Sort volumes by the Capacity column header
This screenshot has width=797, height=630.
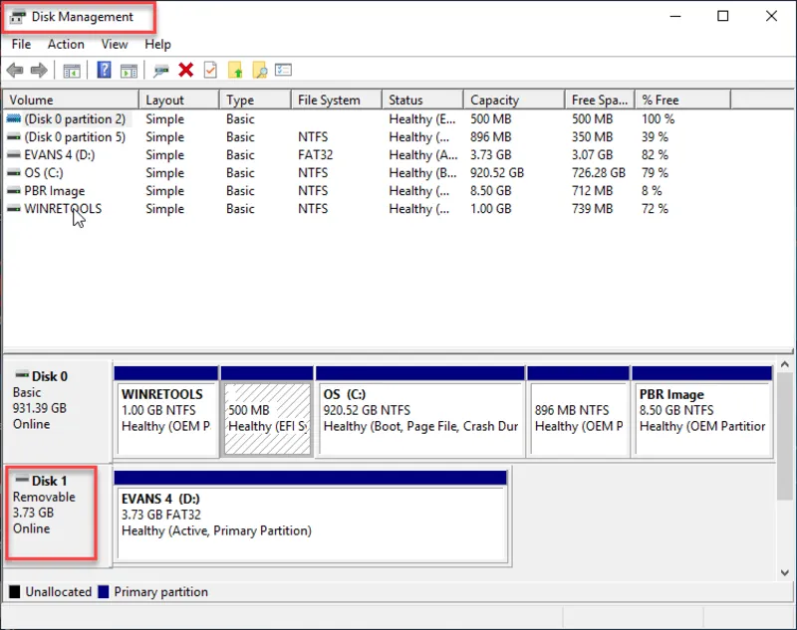point(494,100)
